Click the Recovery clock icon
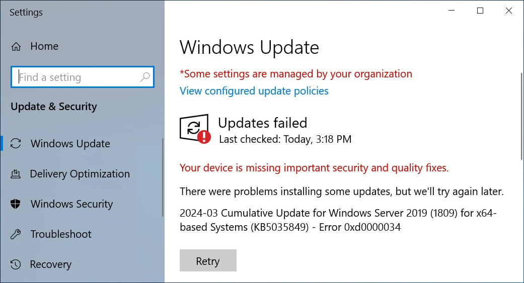Viewport: 524px width, 283px height. [x=16, y=264]
